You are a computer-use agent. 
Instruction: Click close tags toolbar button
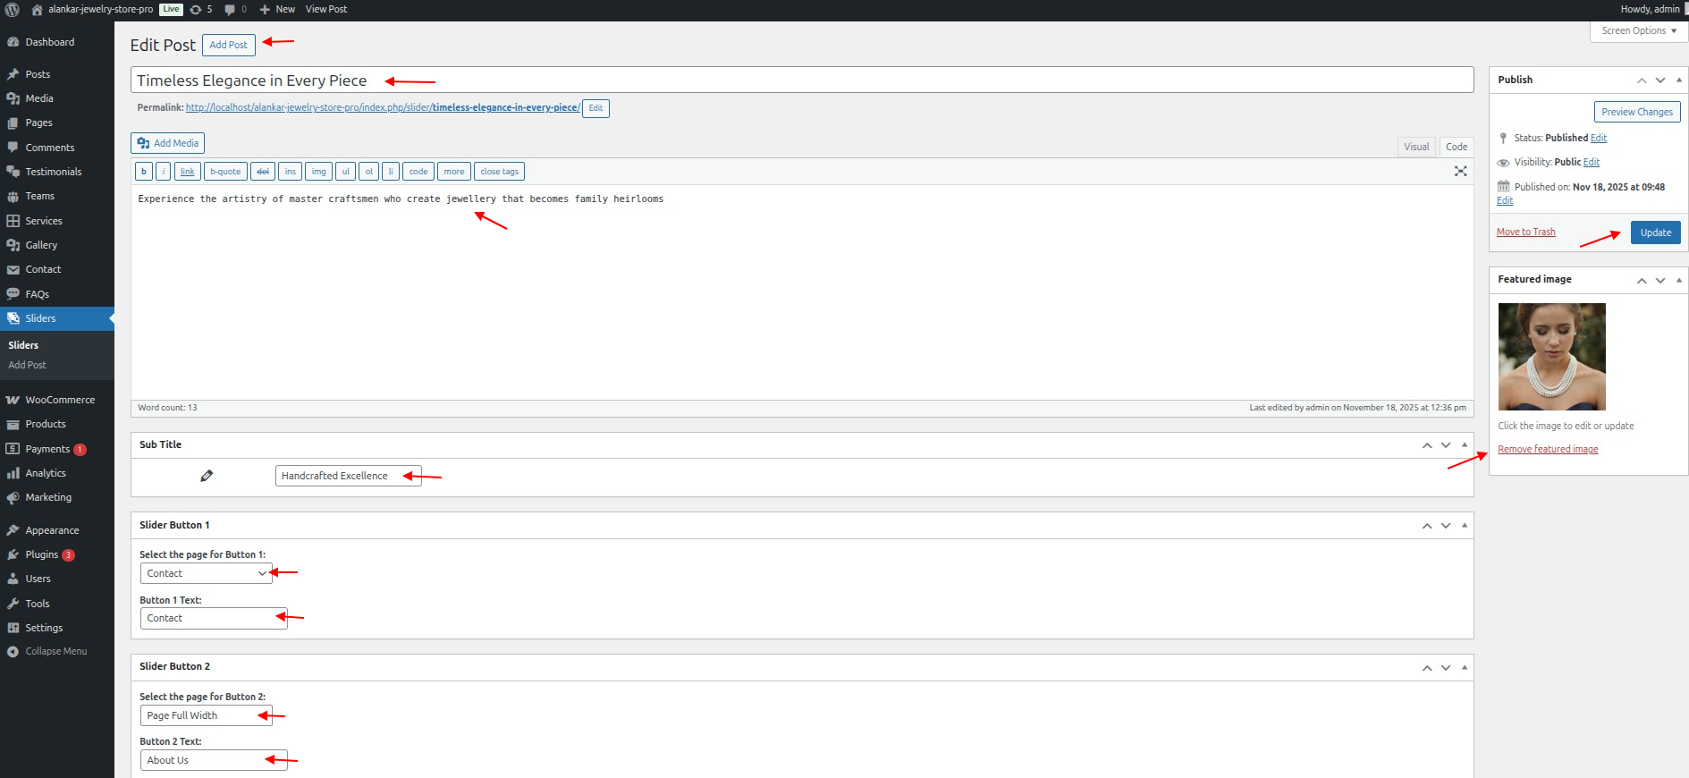pos(499,172)
